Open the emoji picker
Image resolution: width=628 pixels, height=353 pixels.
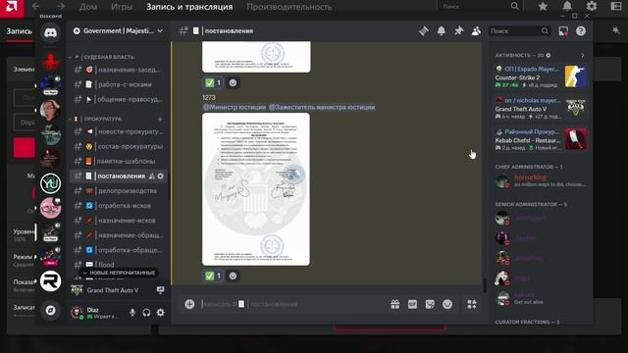(x=447, y=304)
